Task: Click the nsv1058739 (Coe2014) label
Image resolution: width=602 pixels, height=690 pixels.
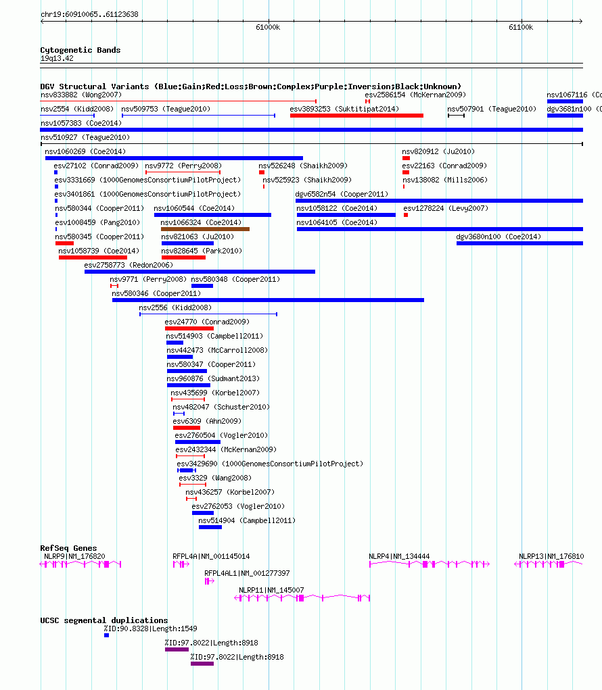Action: [99, 251]
